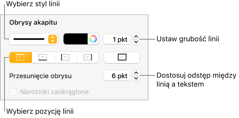Increase Przesunięcie obrysu offset value

pyautogui.click(x=136, y=73)
